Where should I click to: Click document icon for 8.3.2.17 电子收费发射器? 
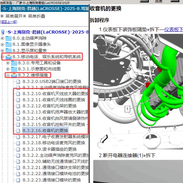[18, 137]
